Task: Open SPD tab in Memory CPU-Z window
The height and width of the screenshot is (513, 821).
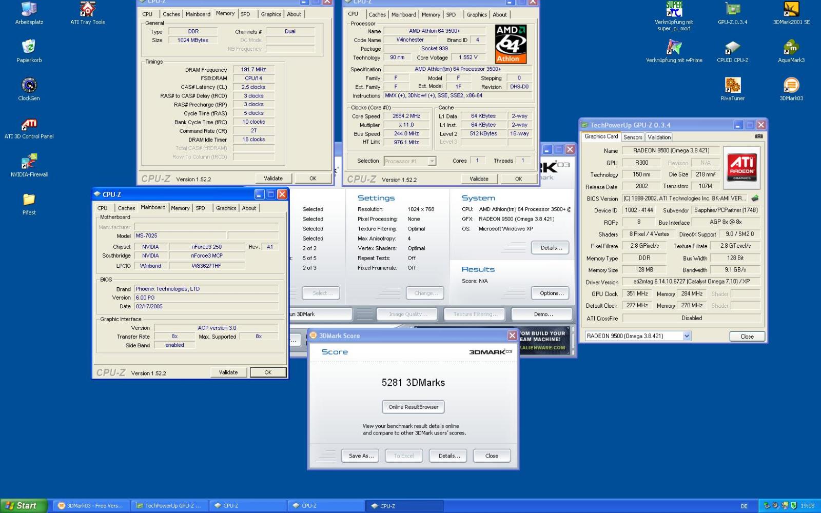Action: click(x=245, y=14)
